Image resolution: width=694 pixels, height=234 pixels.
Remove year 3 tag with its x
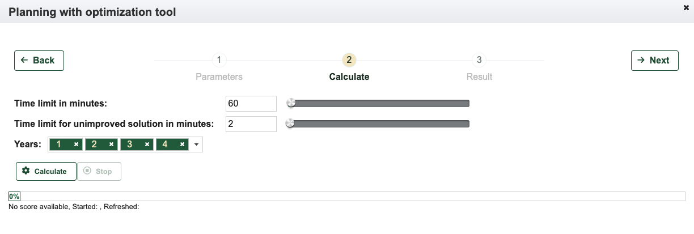click(x=147, y=144)
